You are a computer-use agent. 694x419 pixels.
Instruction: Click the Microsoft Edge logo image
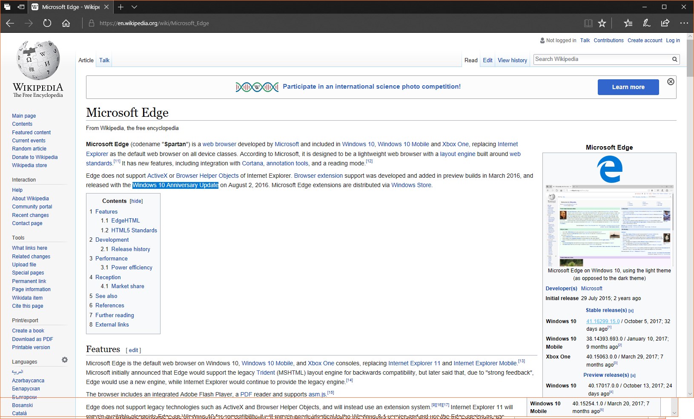pos(609,169)
